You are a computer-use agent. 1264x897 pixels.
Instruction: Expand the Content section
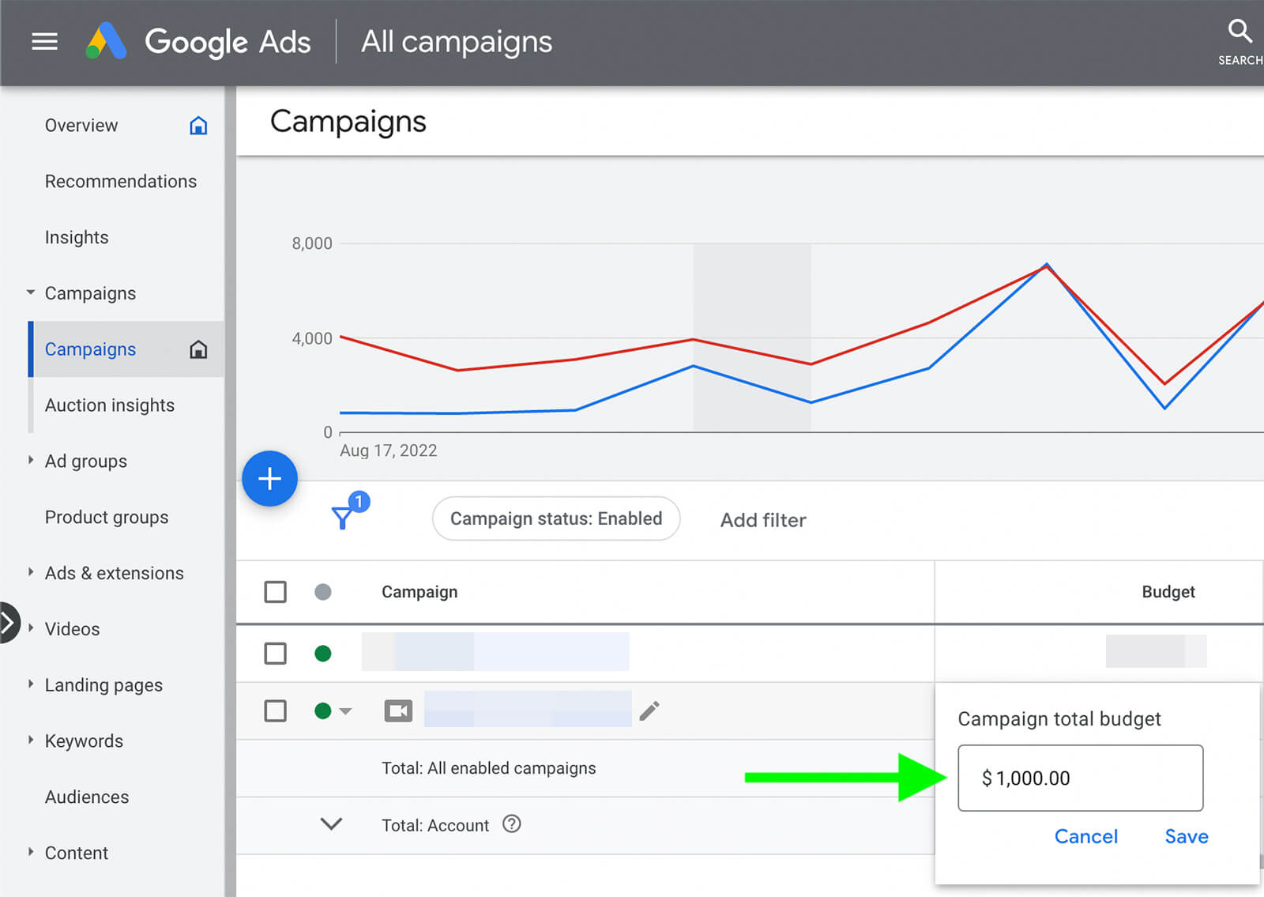pos(31,852)
